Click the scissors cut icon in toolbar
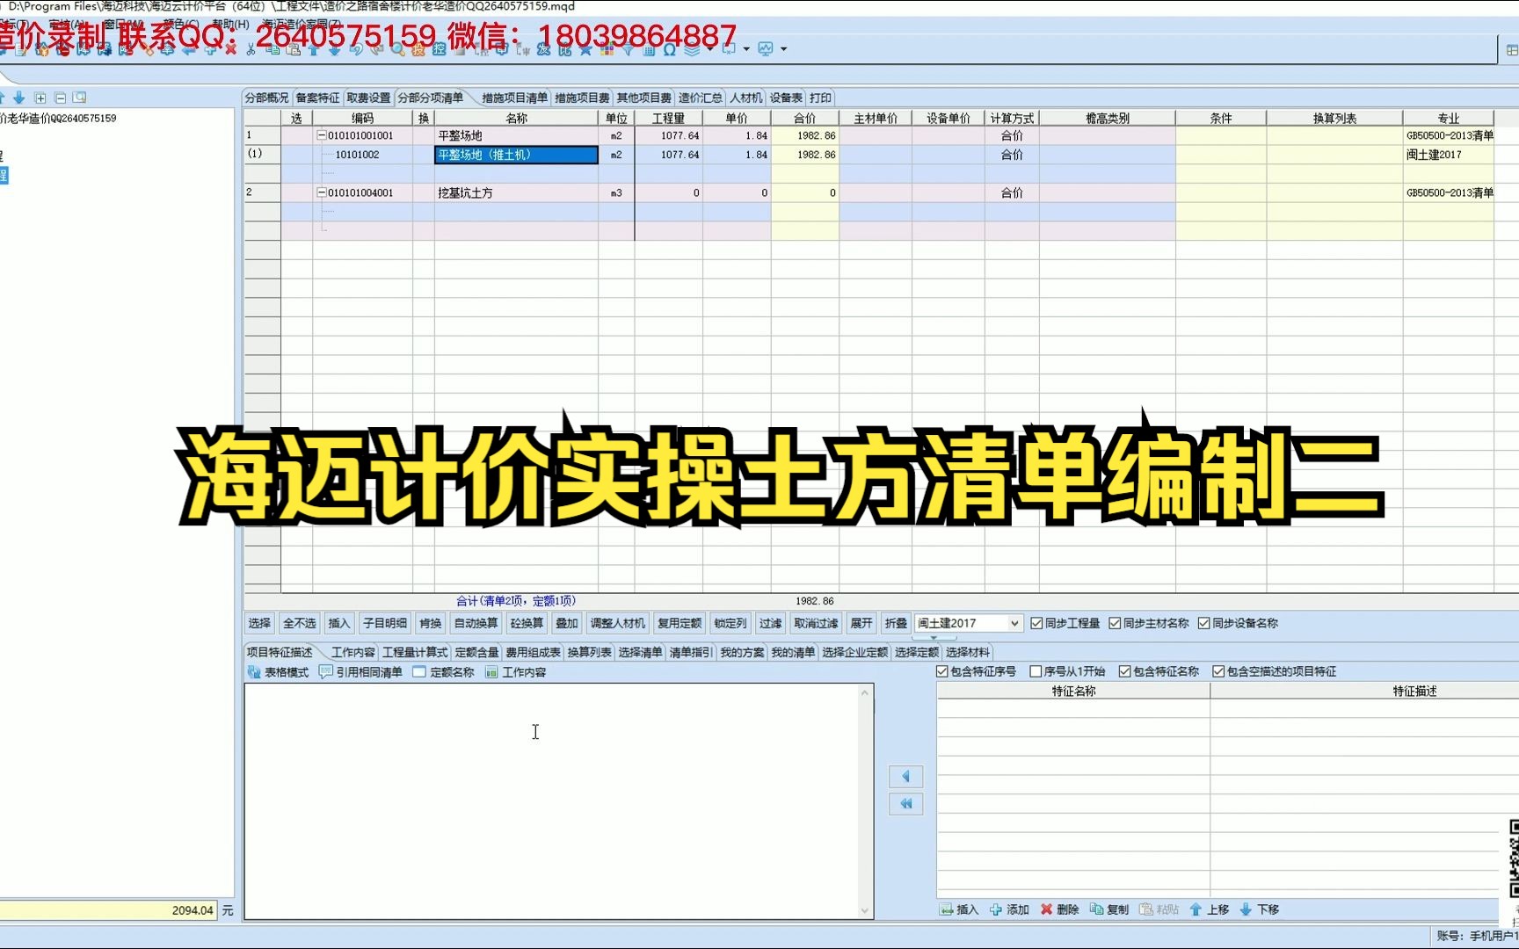This screenshot has width=1519, height=949. click(x=251, y=49)
